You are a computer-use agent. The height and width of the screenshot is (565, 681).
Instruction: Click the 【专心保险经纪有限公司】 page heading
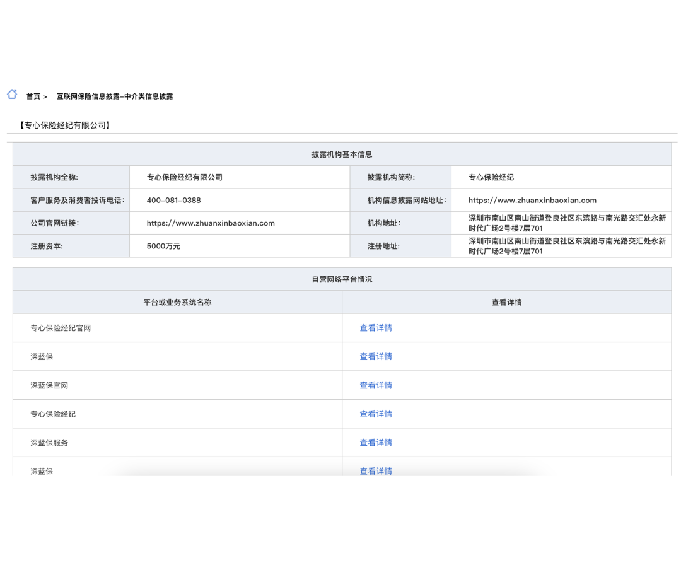point(65,125)
